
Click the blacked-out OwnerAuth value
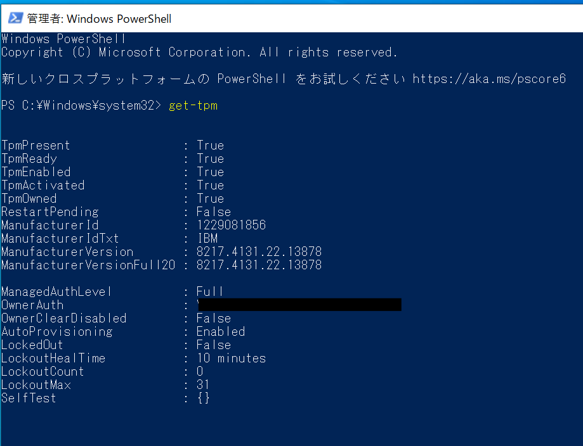point(299,305)
